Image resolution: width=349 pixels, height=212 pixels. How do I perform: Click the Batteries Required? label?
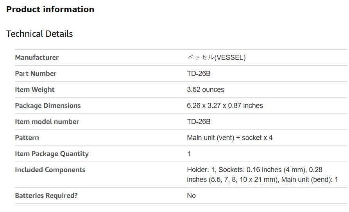click(x=46, y=196)
